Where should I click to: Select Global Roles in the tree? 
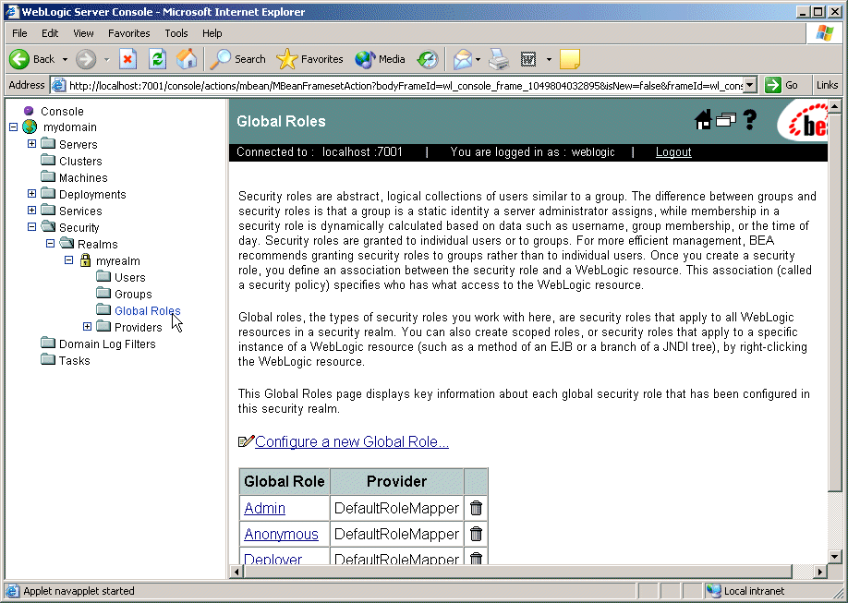click(x=148, y=311)
